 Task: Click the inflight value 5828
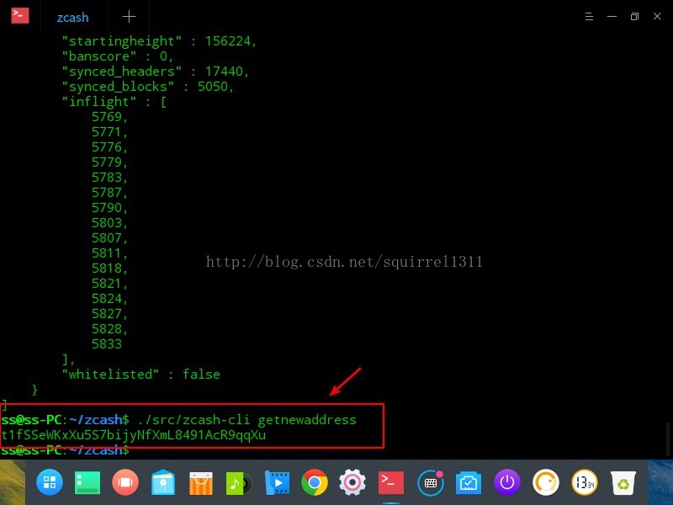[109, 329]
